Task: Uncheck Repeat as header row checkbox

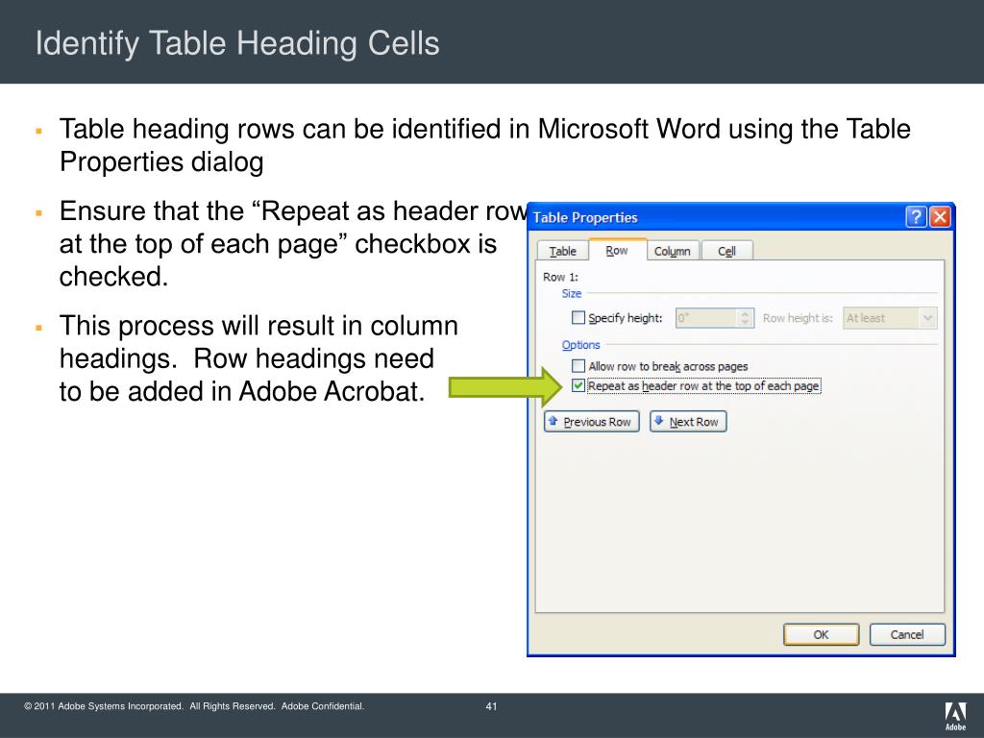Action: pyautogui.click(x=578, y=385)
